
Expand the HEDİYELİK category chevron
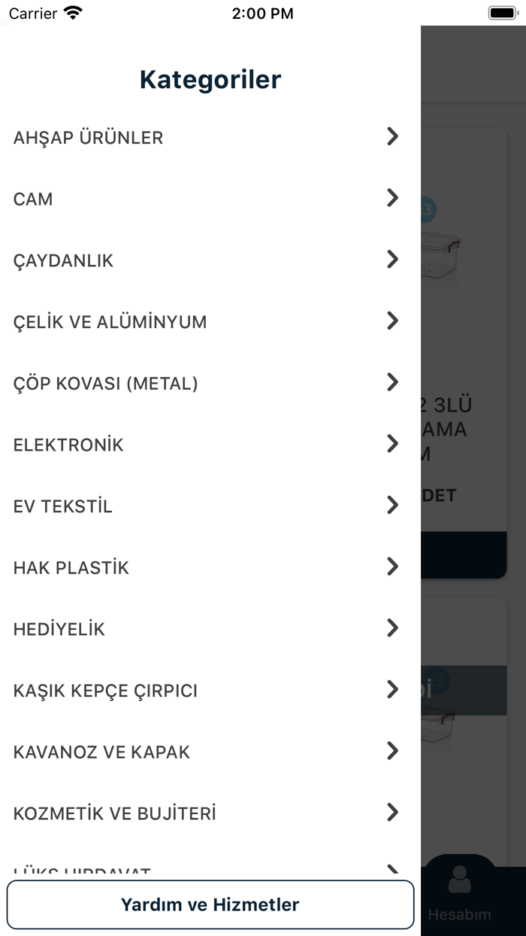pyautogui.click(x=392, y=628)
